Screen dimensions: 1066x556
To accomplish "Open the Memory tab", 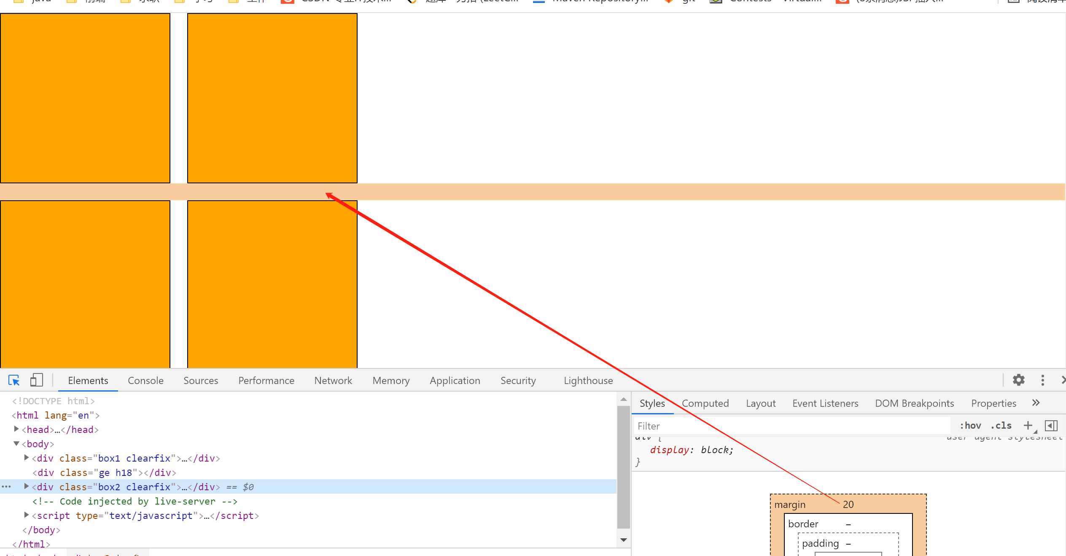I will (x=391, y=381).
